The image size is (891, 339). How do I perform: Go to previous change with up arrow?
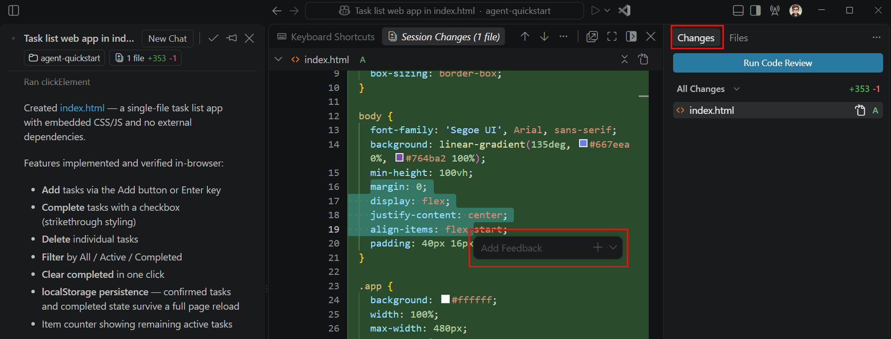coord(525,36)
